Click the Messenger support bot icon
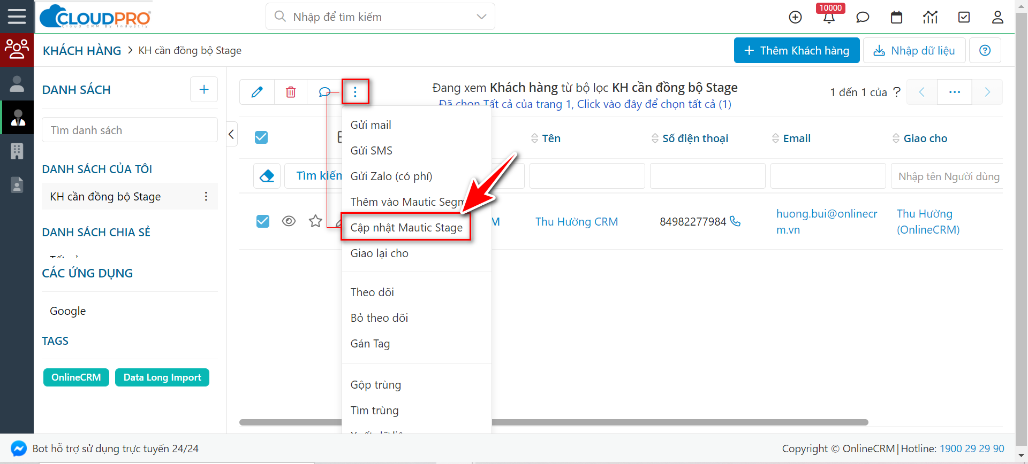This screenshot has height=464, width=1028. pyautogui.click(x=19, y=448)
